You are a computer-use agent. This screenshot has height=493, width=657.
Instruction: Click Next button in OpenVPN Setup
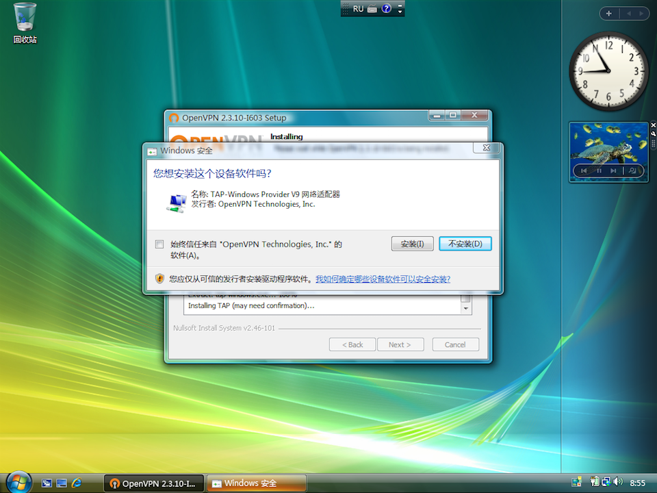click(400, 344)
